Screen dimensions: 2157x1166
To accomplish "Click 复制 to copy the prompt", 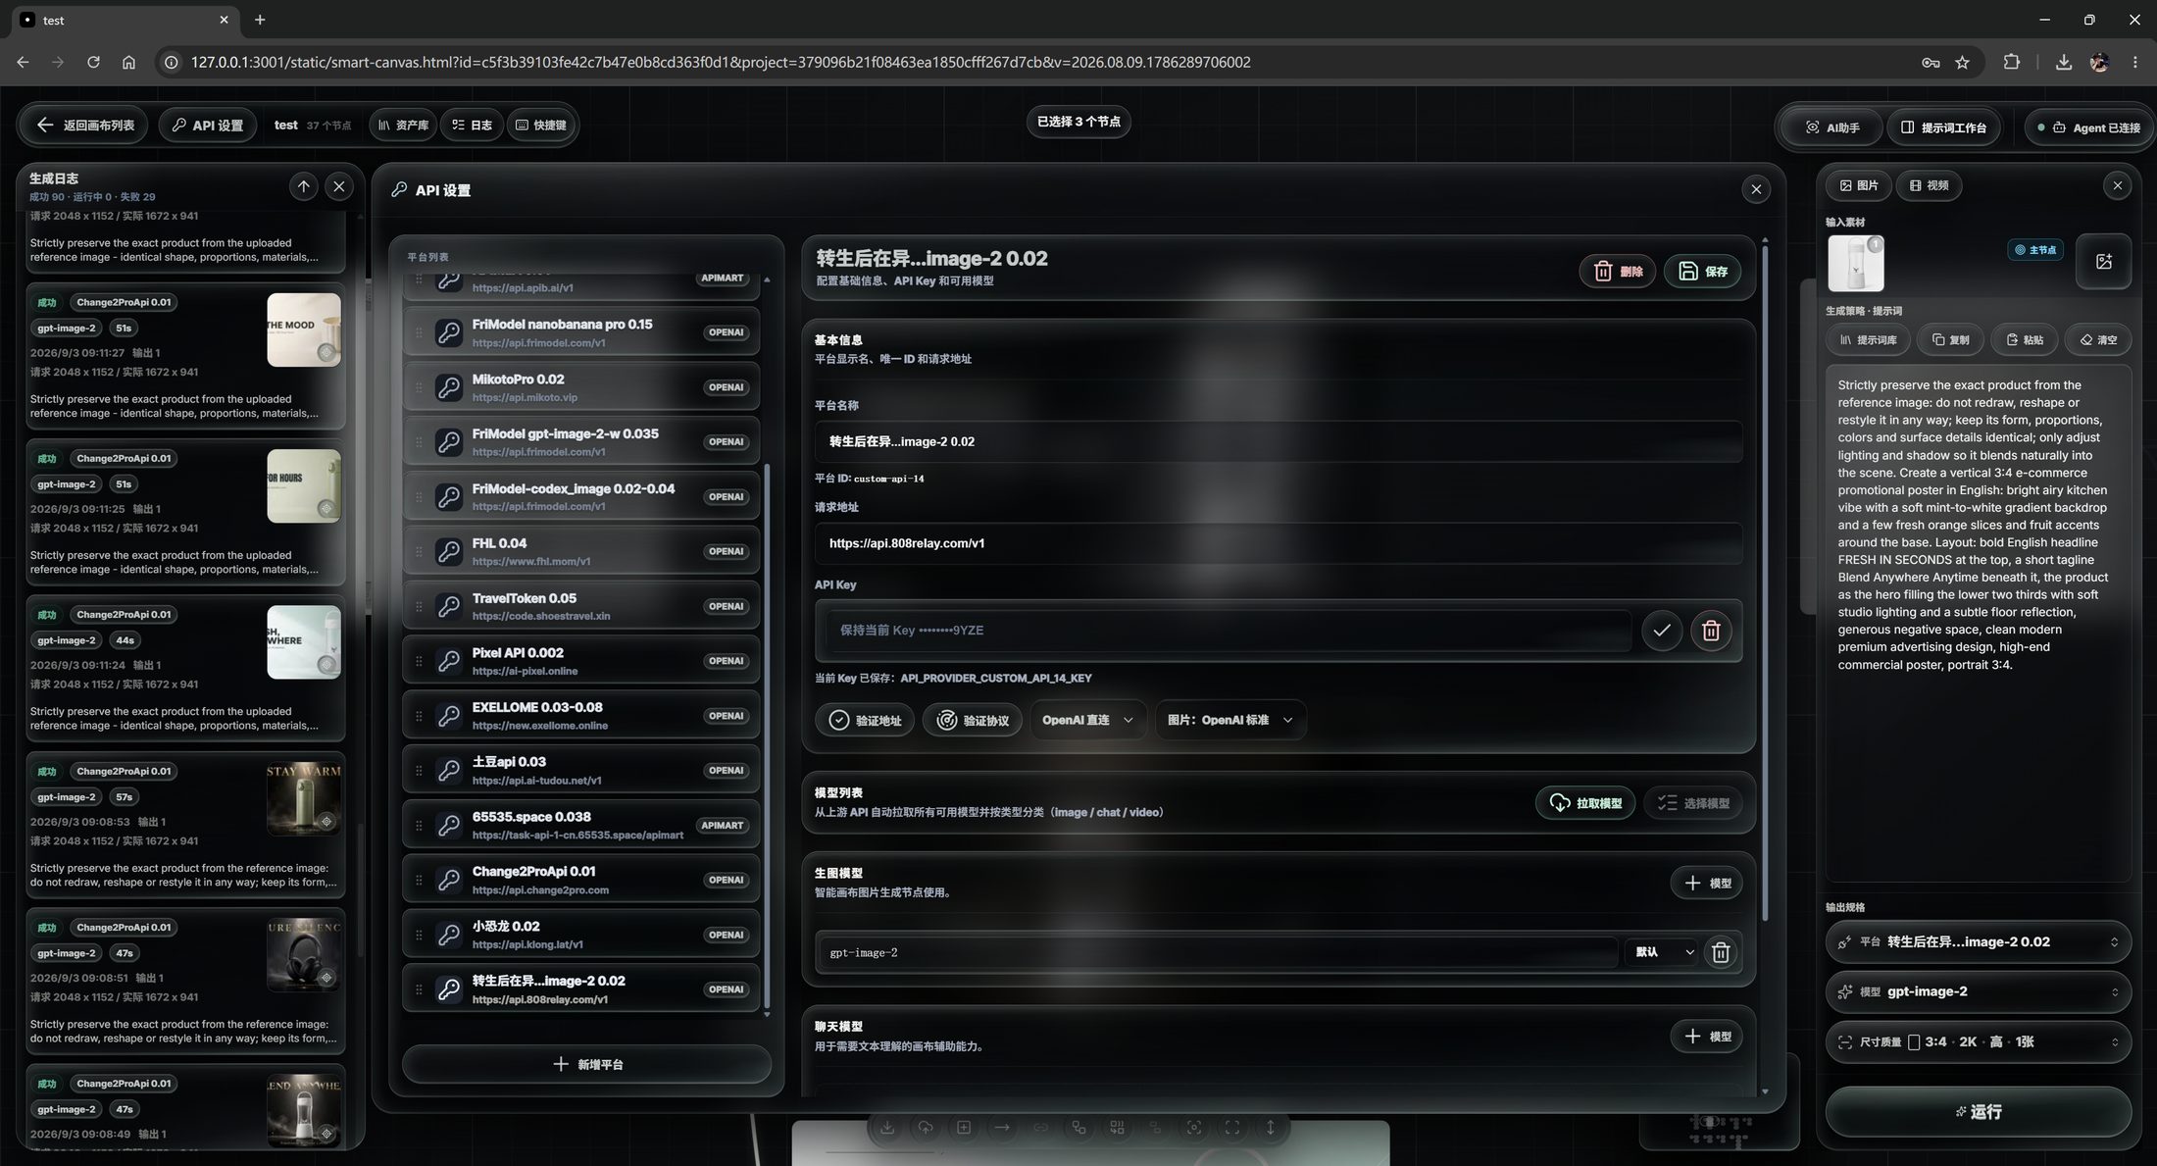I will click(x=1950, y=340).
